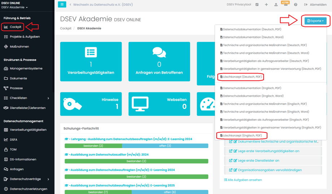332x194 pixels.
Task: Select Verarbeitungstätigkeiten in gemeinsamer Verantwortung (Englisch, PDF)
Action: [x=271, y=128]
